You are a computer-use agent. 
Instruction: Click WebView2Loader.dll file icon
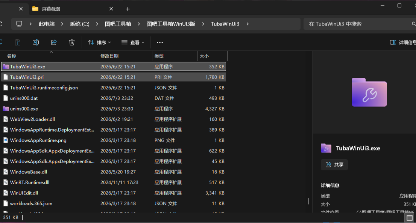[6, 119]
